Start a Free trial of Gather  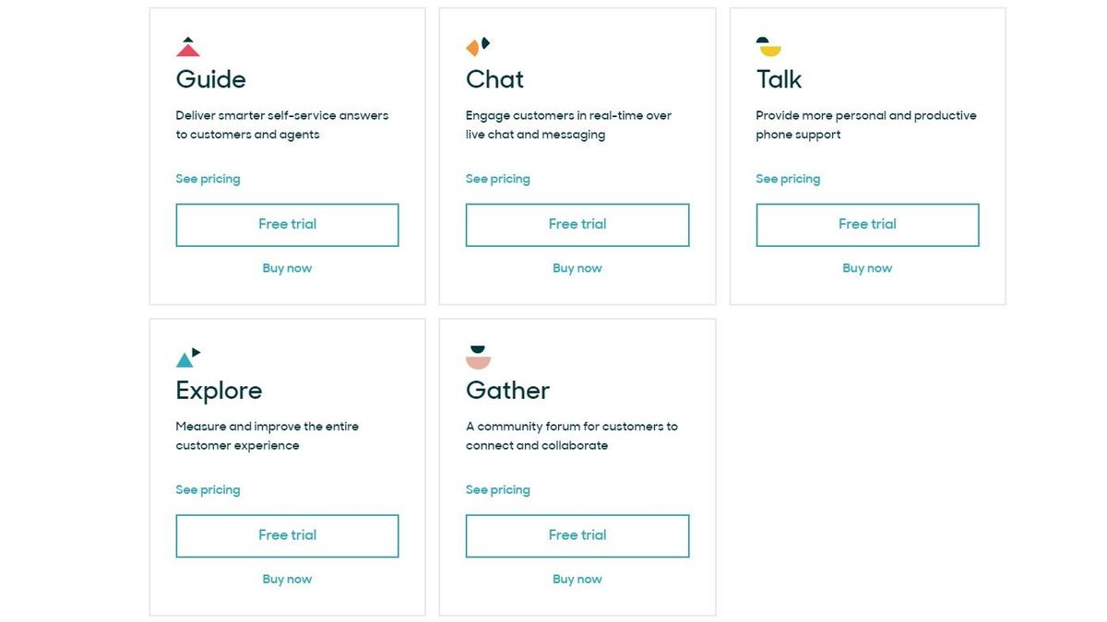tap(577, 535)
